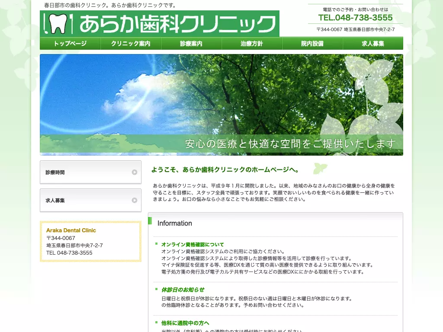Click the hero banner image with trees
This screenshot has width=443, height=332.
tap(221, 105)
